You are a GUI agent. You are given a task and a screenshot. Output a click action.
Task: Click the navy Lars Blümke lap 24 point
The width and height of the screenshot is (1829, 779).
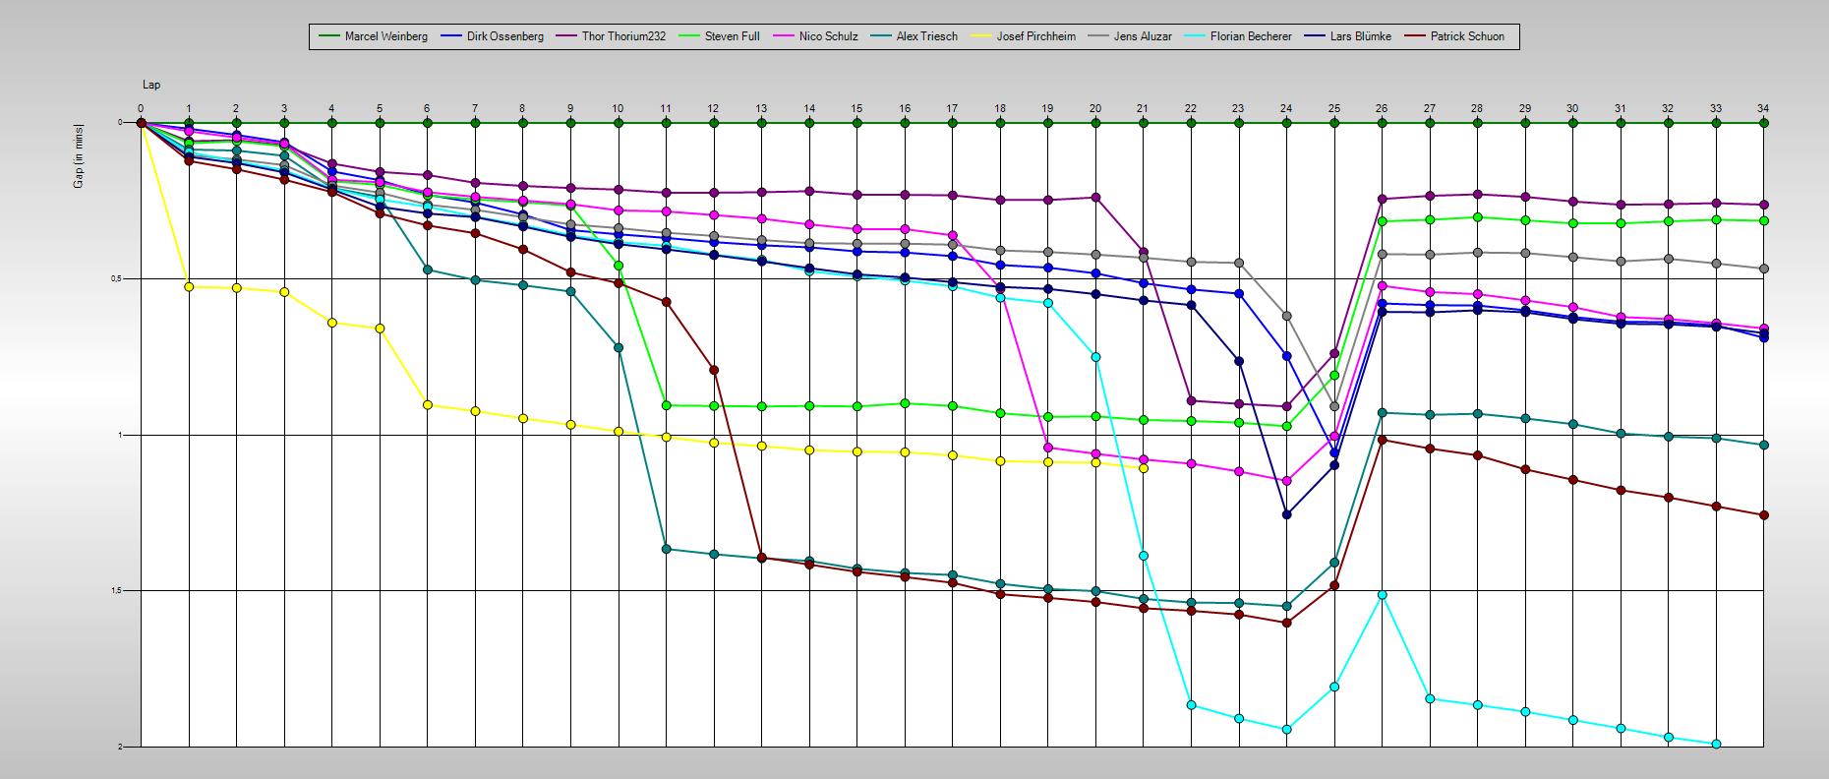point(1287,514)
